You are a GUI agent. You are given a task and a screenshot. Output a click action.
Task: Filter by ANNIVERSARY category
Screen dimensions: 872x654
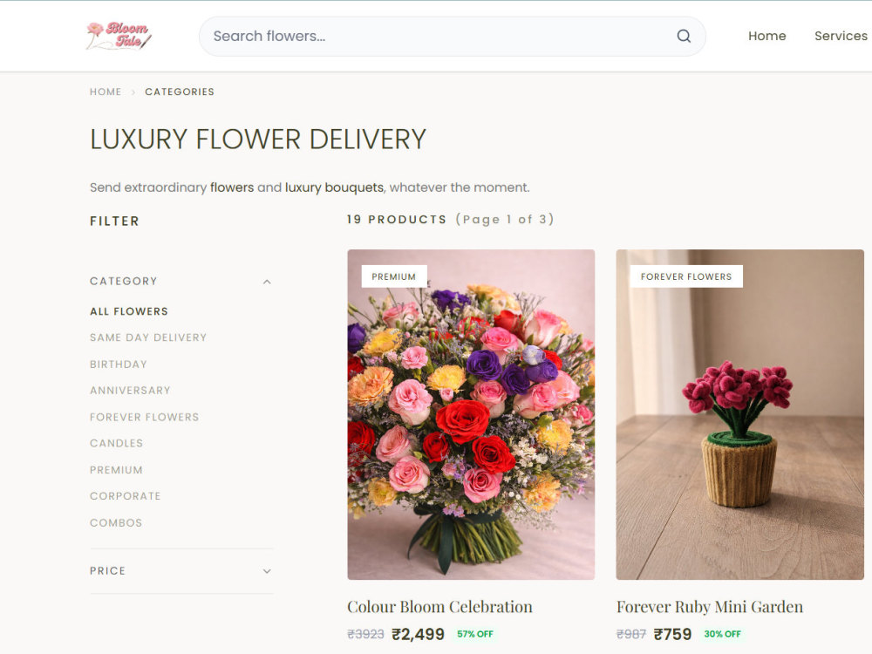(x=130, y=391)
